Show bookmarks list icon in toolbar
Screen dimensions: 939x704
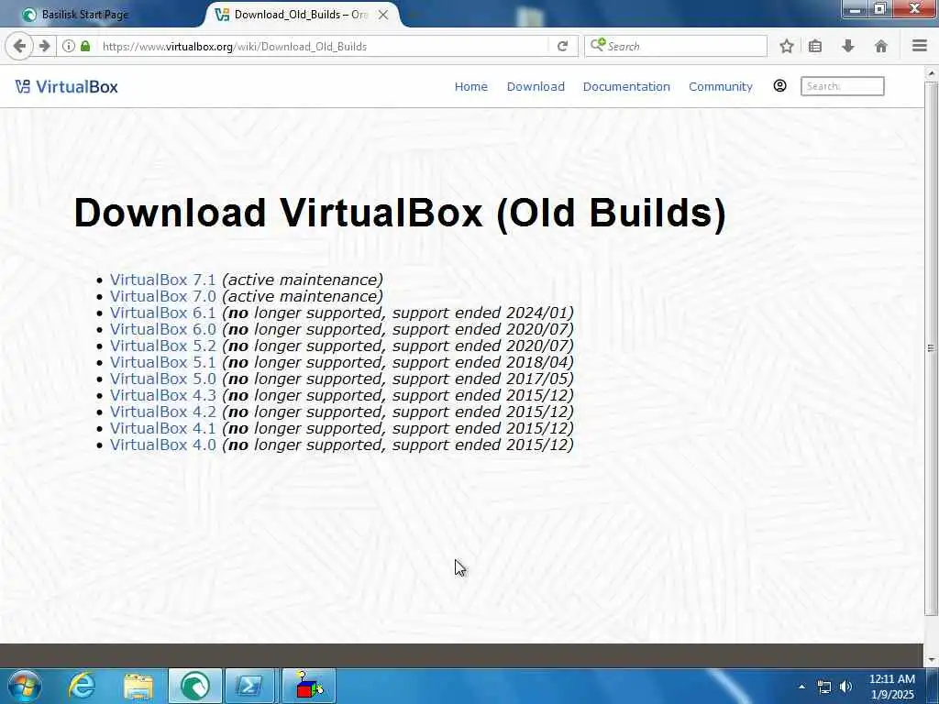point(815,46)
